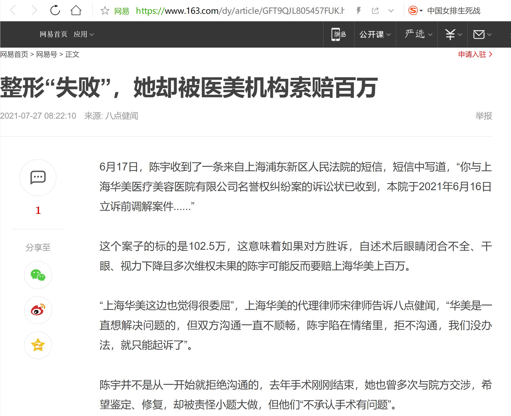
Task: Open comments via speech bubble icon
Action: pos(38,178)
